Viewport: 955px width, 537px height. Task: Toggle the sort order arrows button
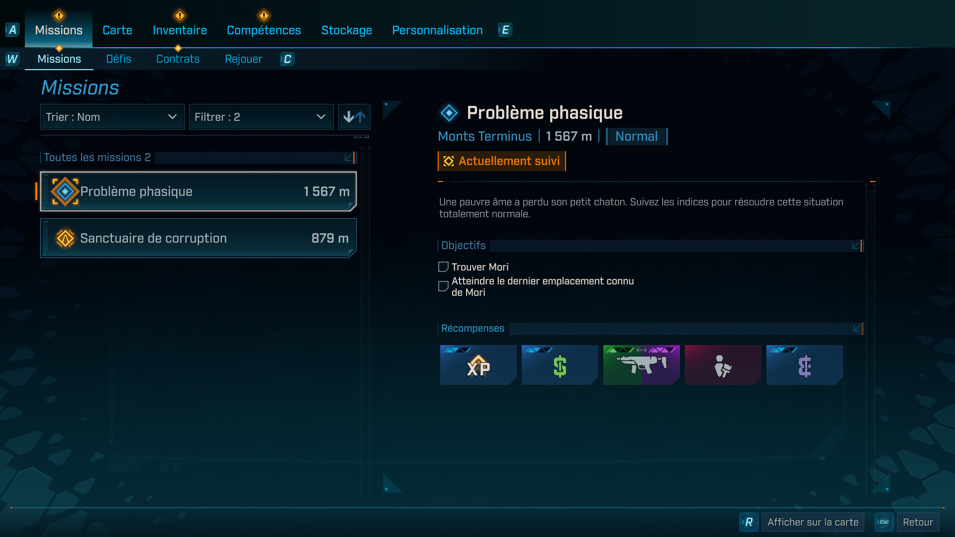point(354,117)
